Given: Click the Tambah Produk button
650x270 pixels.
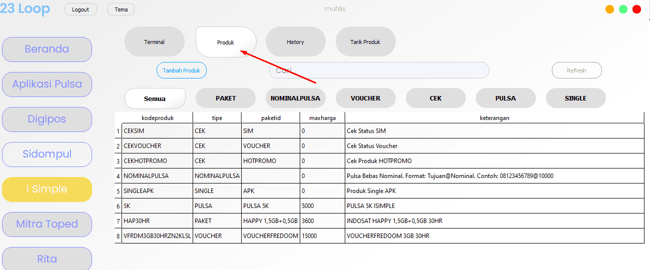Looking at the screenshot, I should coord(182,70).
